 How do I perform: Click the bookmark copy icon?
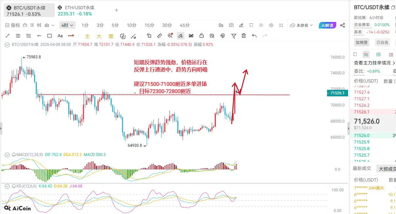tap(149, 36)
